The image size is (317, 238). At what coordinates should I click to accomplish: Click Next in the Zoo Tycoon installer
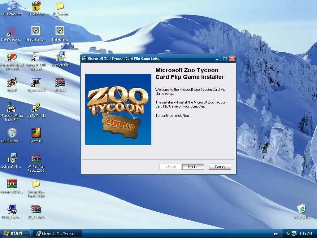point(193,167)
